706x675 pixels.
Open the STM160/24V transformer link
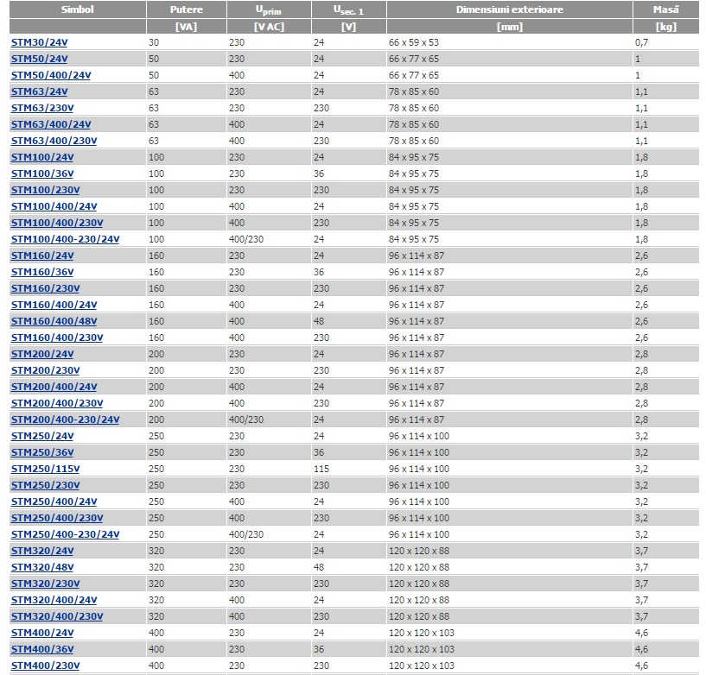[42, 255]
